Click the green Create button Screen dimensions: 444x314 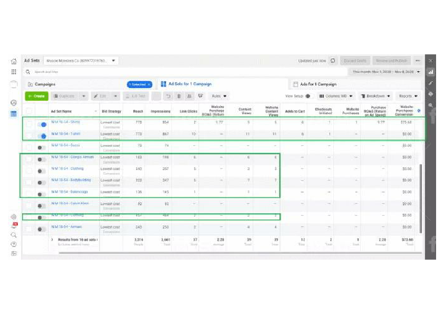pyautogui.click(x=36, y=96)
